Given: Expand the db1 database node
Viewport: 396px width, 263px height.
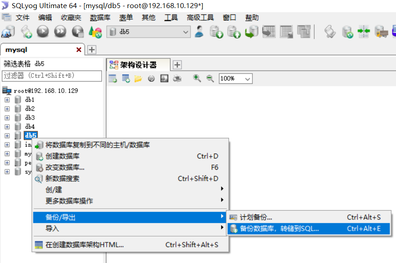Looking at the screenshot, I should 6,99.
